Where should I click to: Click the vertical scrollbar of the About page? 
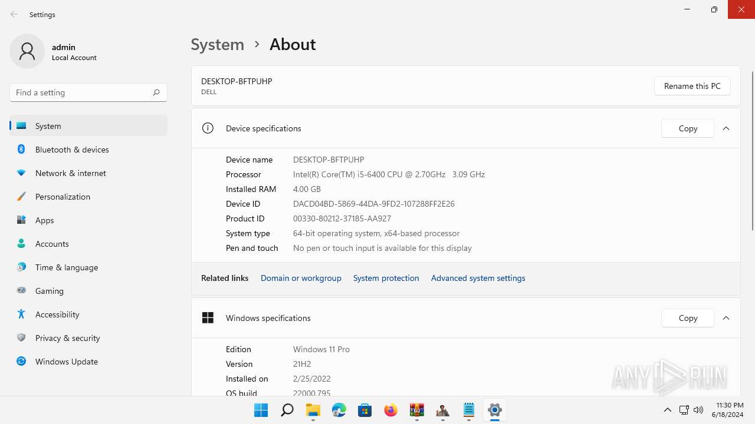[x=752, y=151]
